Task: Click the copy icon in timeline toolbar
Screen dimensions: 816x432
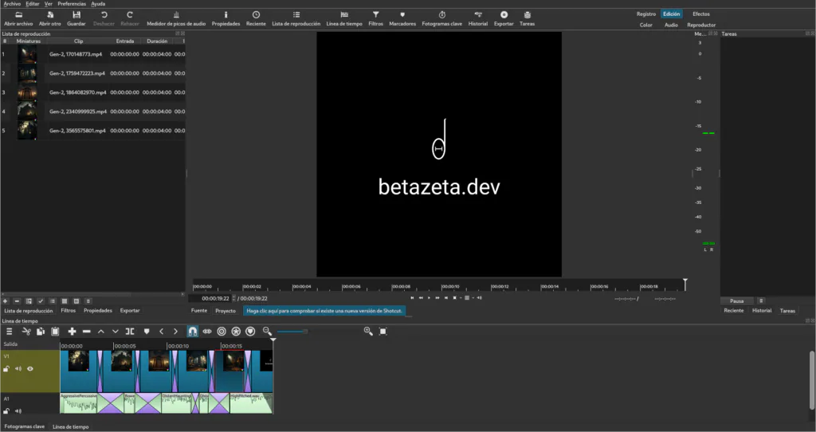Action: click(41, 331)
